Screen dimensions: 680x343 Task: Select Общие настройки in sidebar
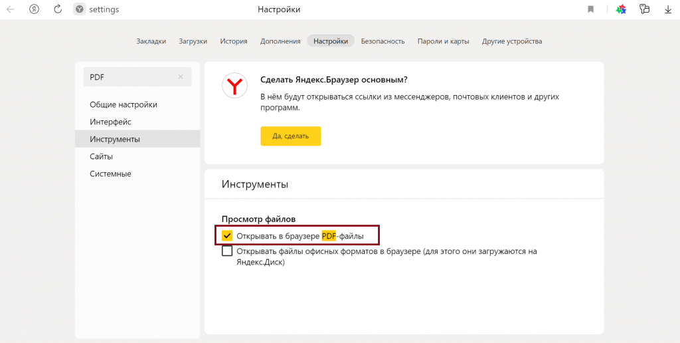click(x=137, y=104)
